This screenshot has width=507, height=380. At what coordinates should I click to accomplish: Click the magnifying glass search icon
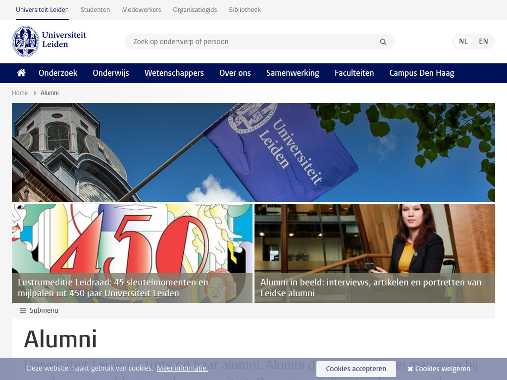(x=383, y=42)
